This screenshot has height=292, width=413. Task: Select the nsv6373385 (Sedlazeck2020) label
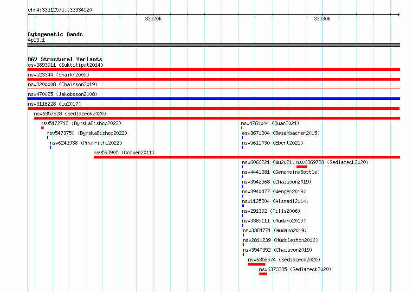[x=295, y=269]
